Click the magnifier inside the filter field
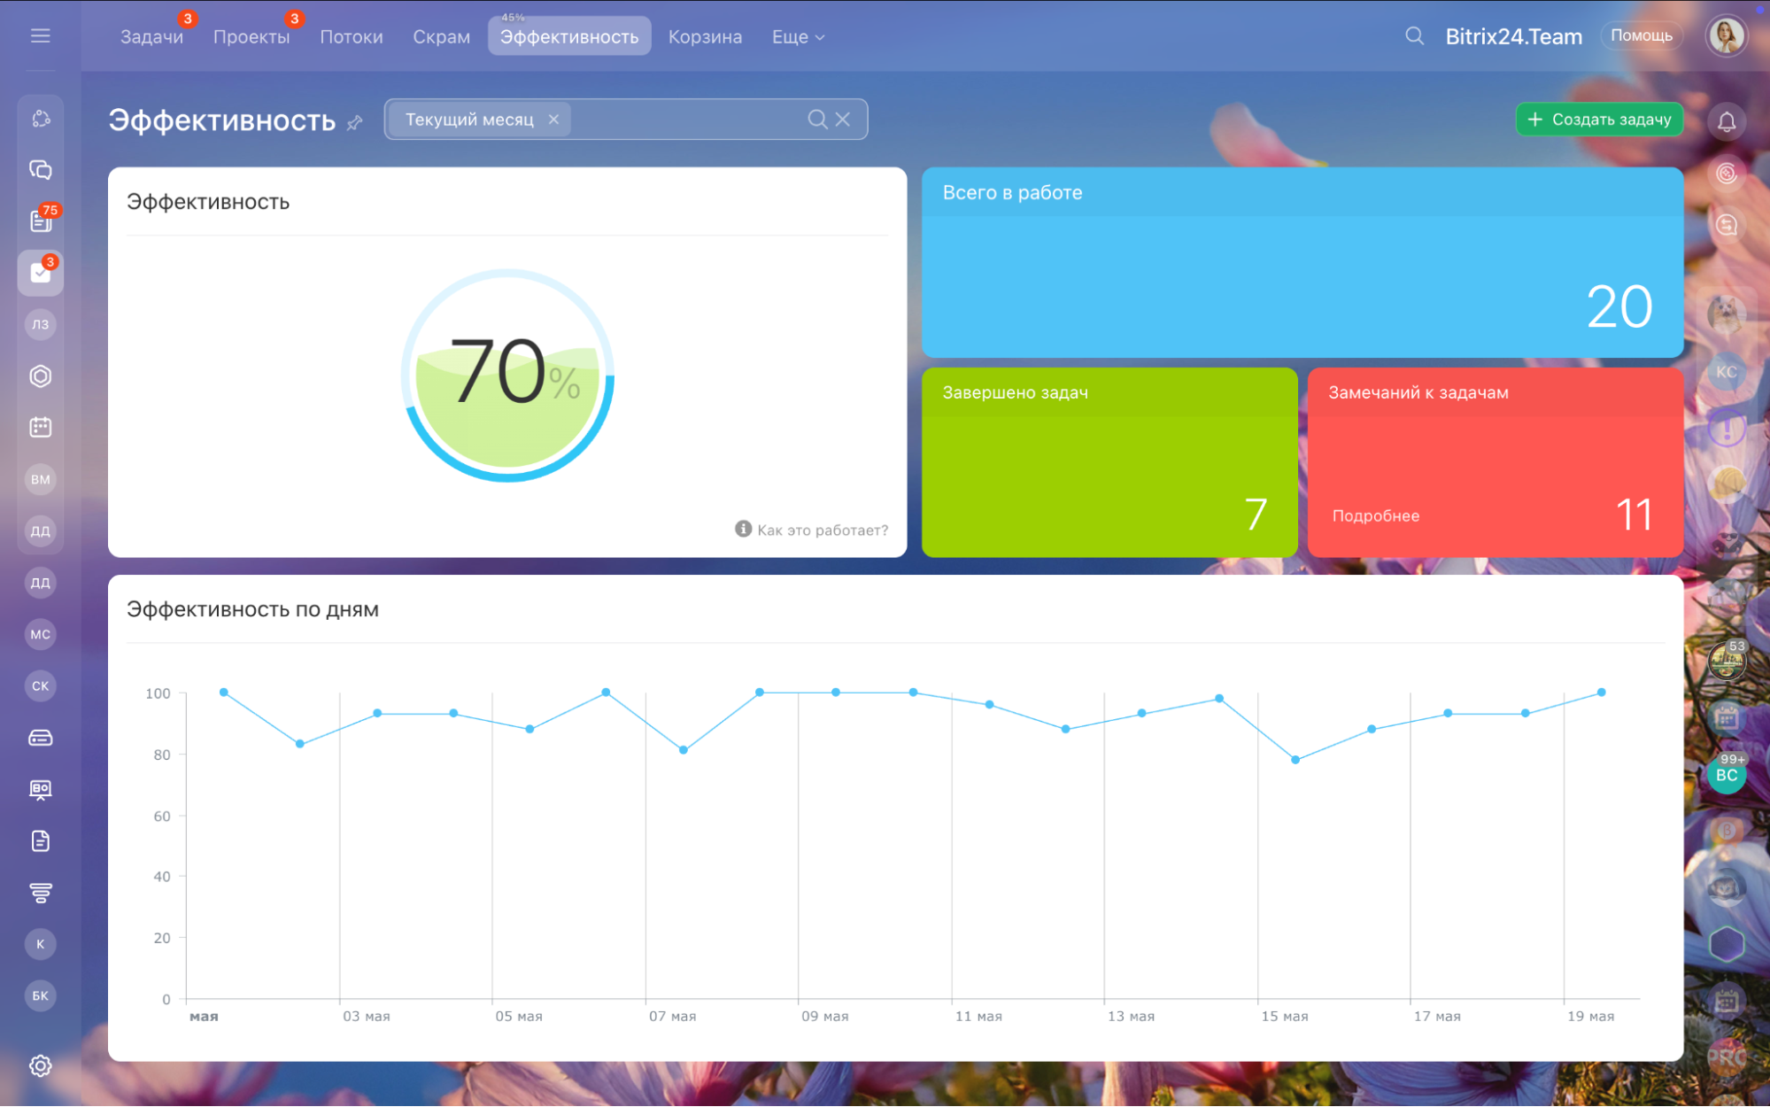 click(x=816, y=120)
